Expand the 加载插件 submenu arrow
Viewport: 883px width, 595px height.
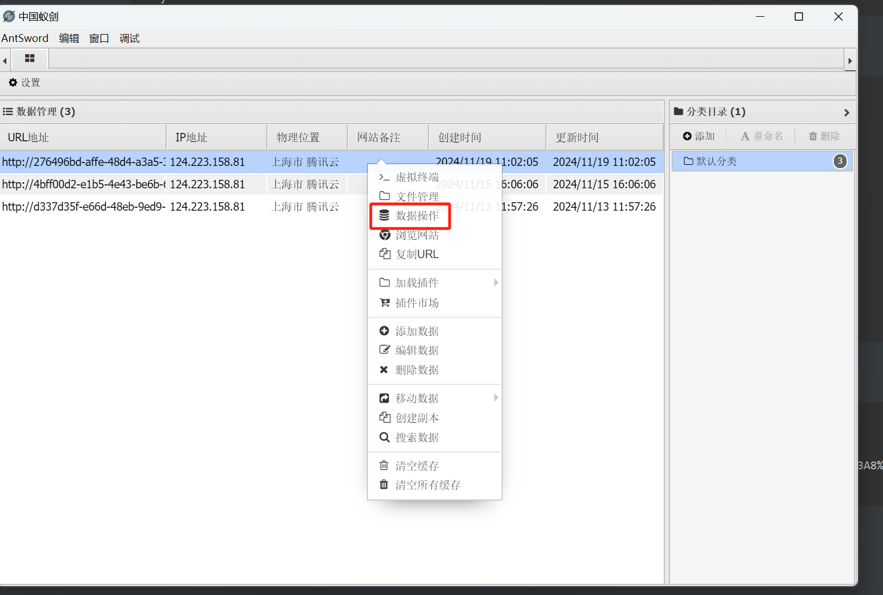coord(495,283)
